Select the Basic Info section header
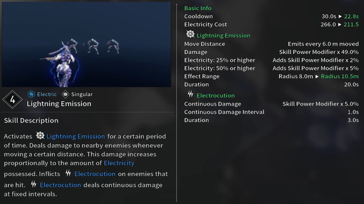 coord(198,8)
